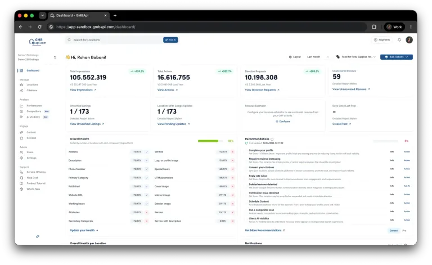Click the notification bell icon
The width and height of the screenshot is (432, 265).
pos(399,40)
